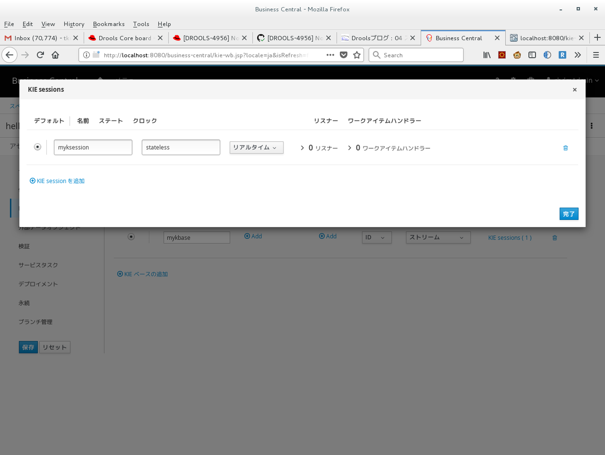Focus the Firefox Search box

point(416,55)
